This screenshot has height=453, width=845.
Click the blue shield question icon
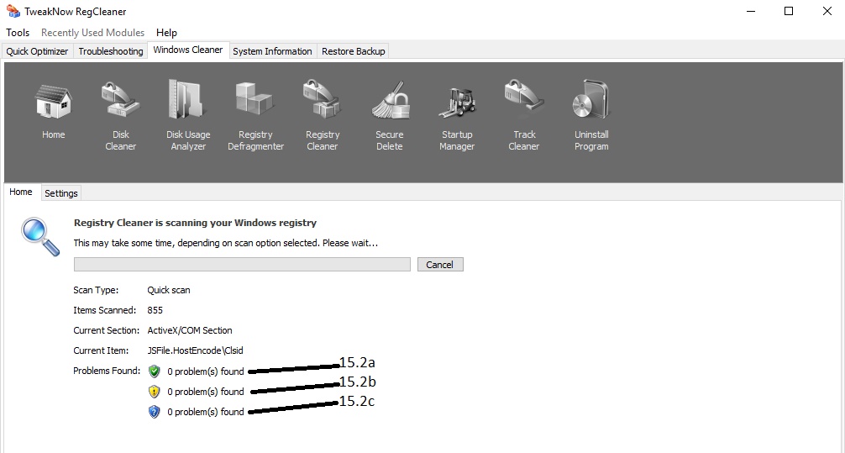[x=154, y=412]
